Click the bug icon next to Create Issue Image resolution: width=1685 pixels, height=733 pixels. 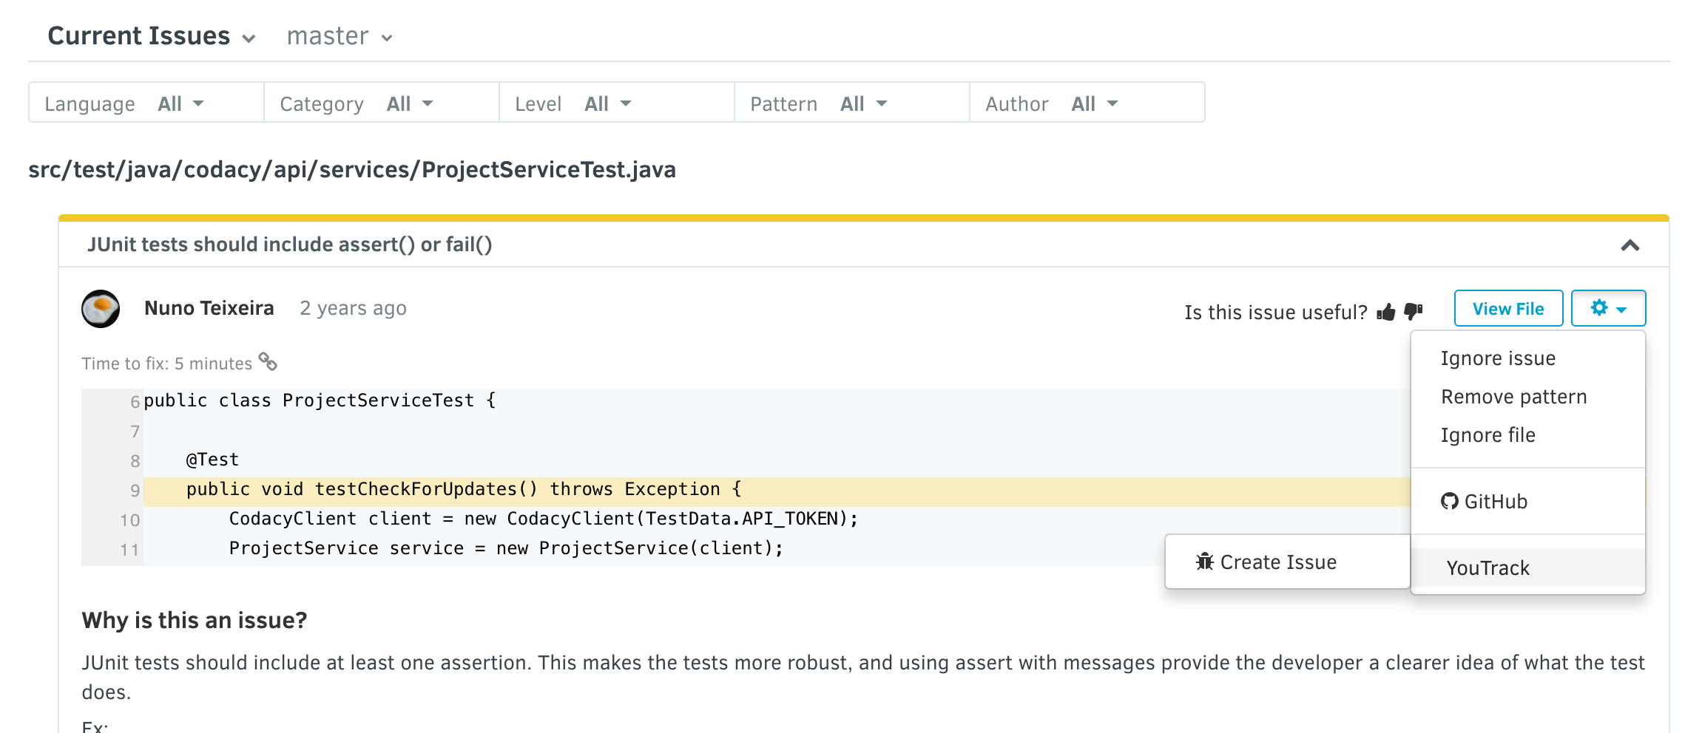coord(1205,562)
